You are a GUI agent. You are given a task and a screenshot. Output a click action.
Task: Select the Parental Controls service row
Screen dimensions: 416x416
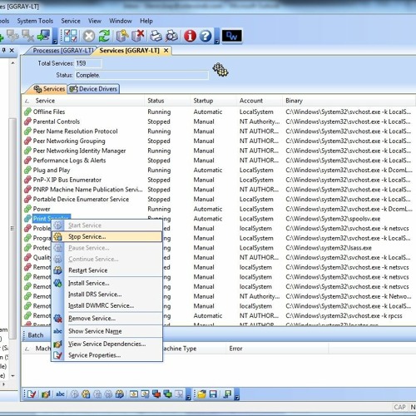point(218,121)
